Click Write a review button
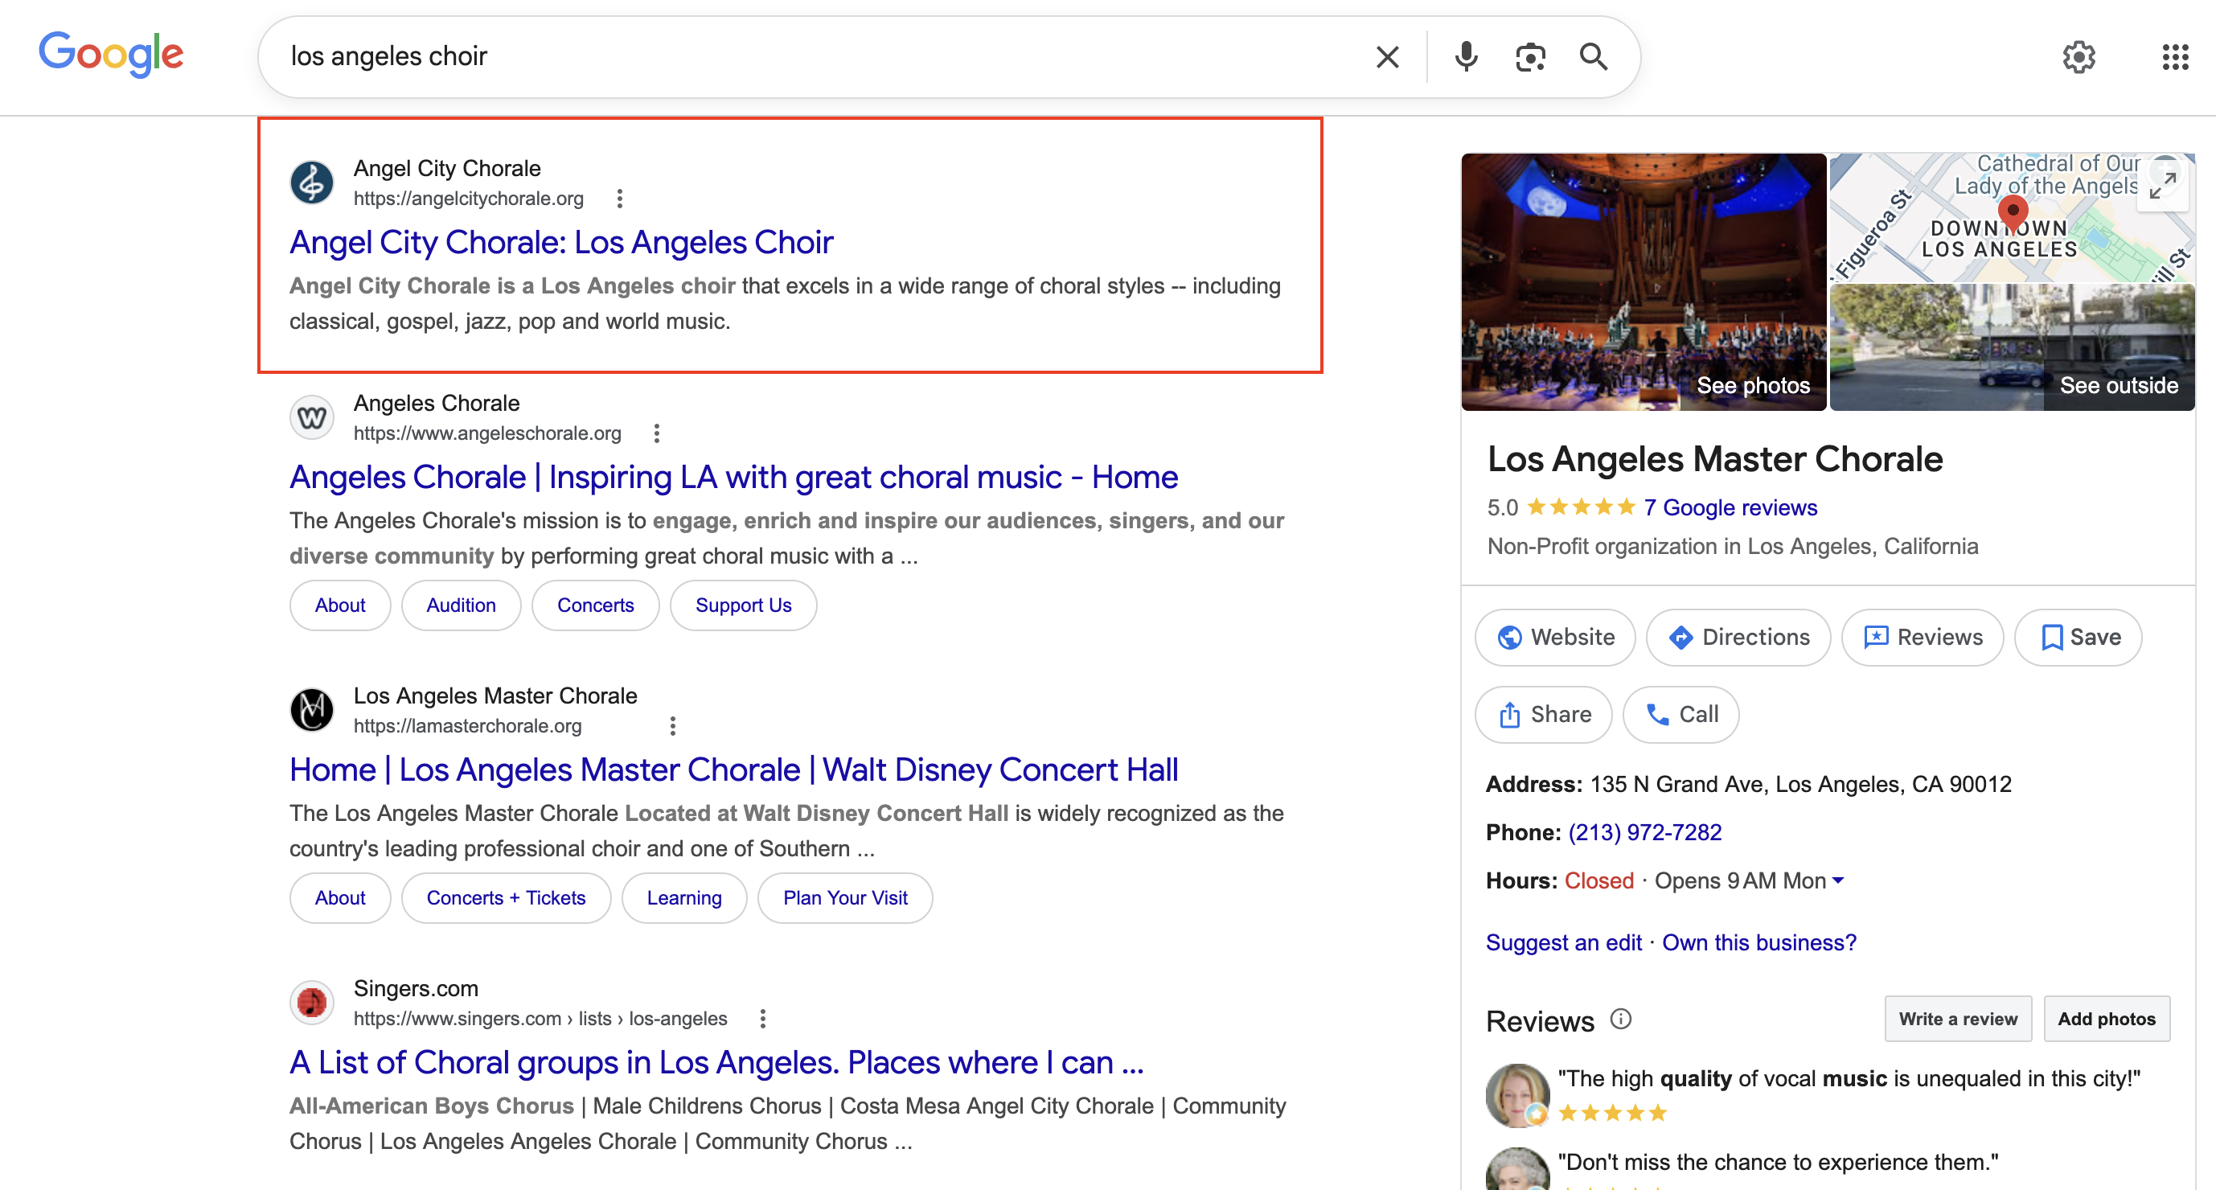Viewport: 2216px width, 1190px height. 1958,1019
